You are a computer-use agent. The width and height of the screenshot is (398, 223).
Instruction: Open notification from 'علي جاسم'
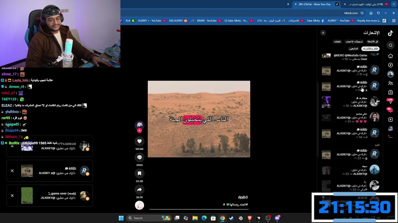[x=350, y=117]
